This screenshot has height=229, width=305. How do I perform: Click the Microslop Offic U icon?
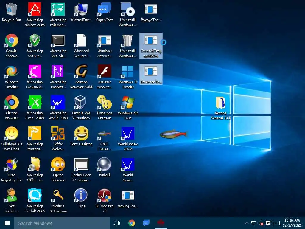click(35, 164)
